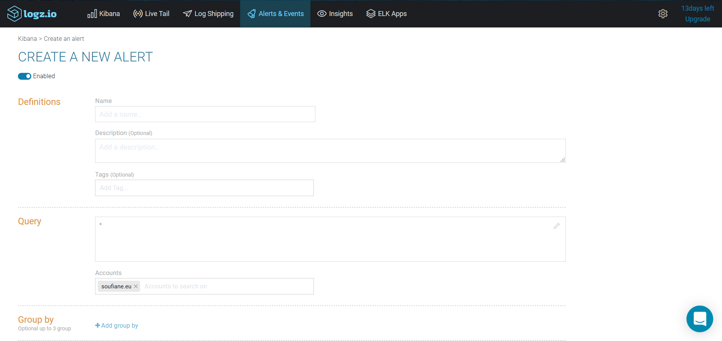Screen dimensions: 722x341
Task: Click the Add Tag input
Action: [x=204, y=188]
